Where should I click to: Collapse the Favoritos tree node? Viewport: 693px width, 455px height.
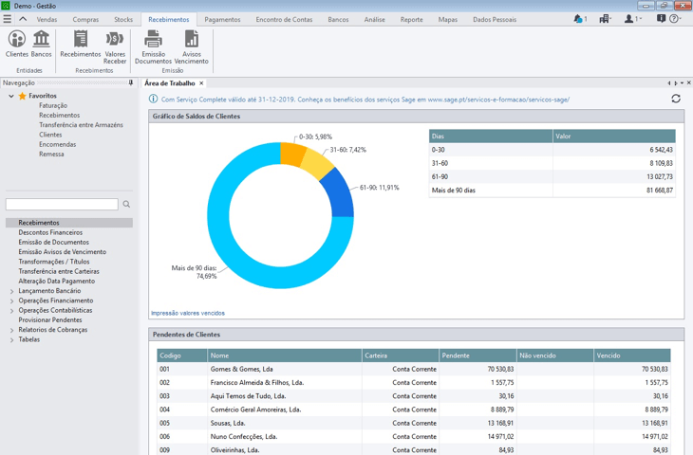11,96
